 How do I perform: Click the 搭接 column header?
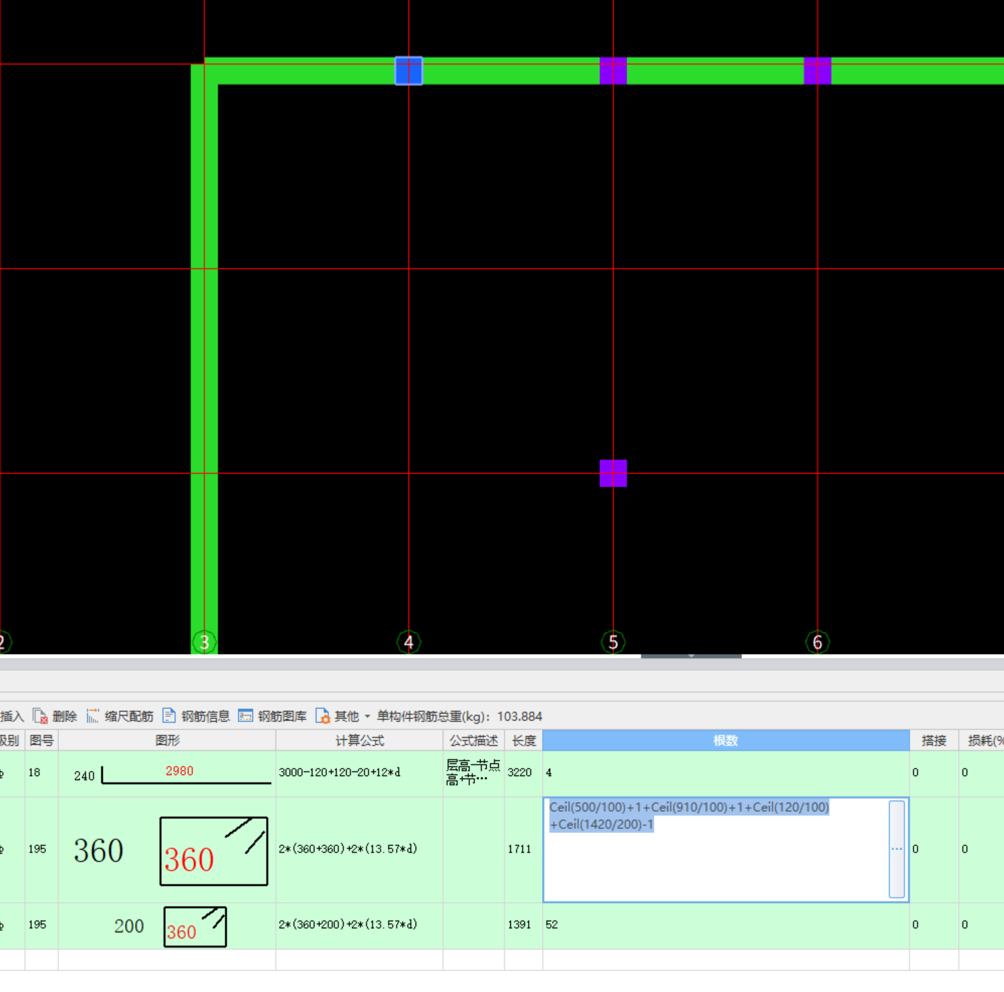pyautogui.click(x=934, y=741)
